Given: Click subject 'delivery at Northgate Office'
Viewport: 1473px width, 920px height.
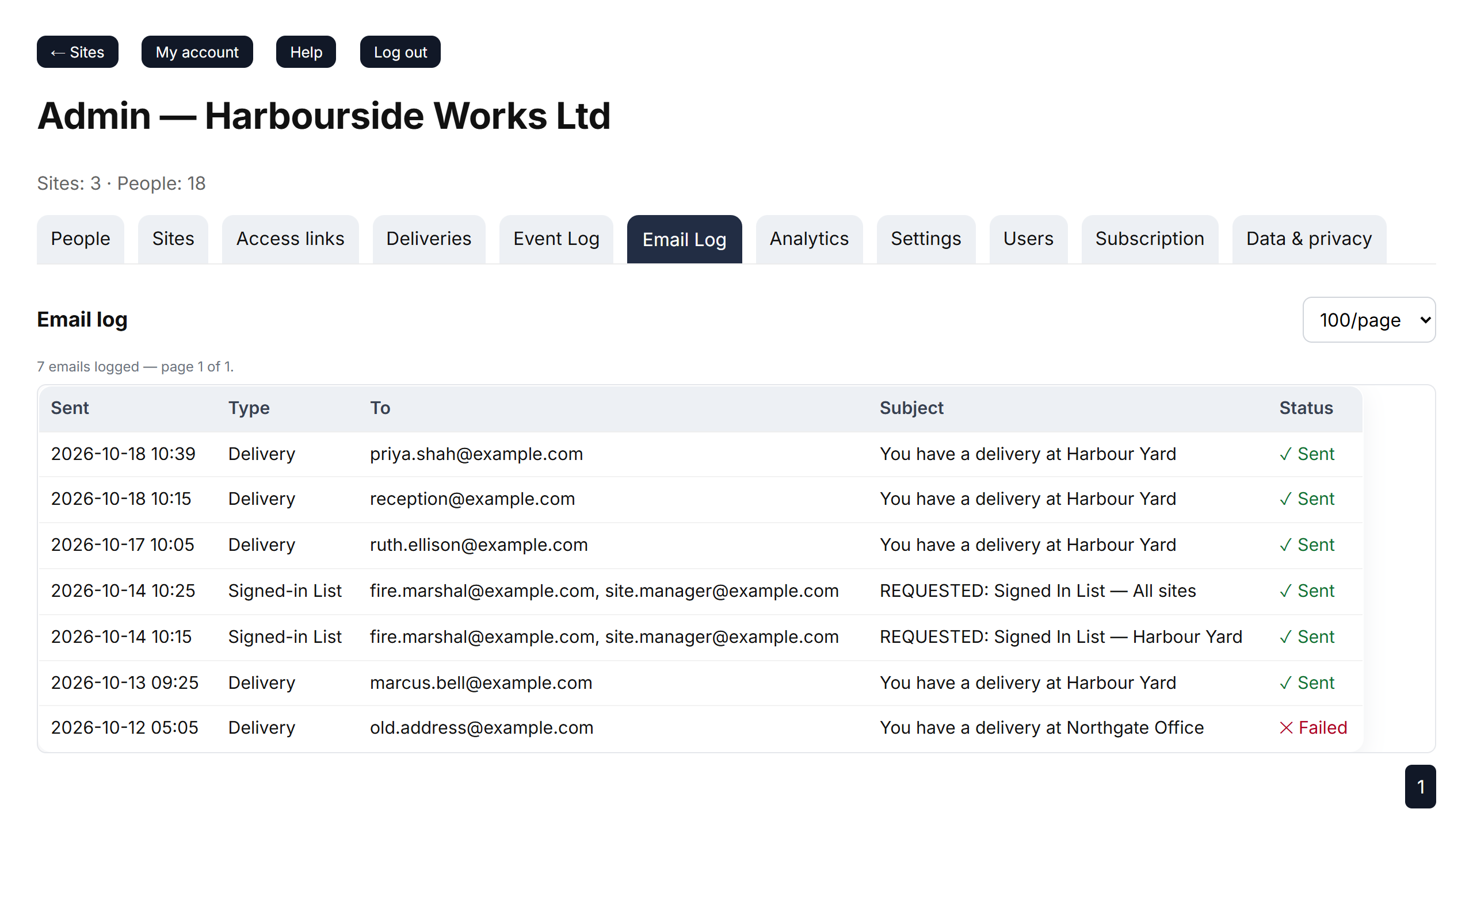Looking at the screenshot, I should click(x=1090, y=728).
